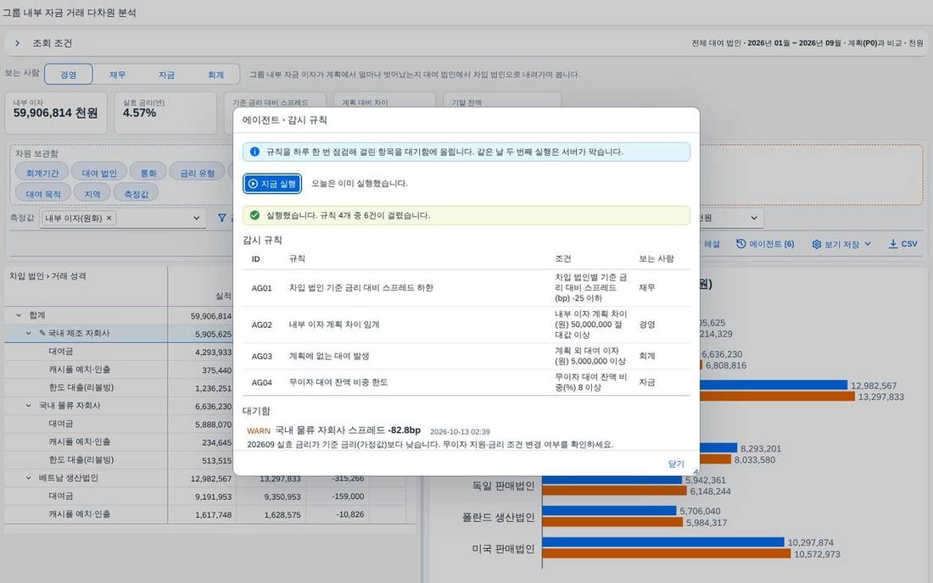Click the dialog resize handle at the corner
The width and height of the screenshot is (933, 583).
(695, 471)
